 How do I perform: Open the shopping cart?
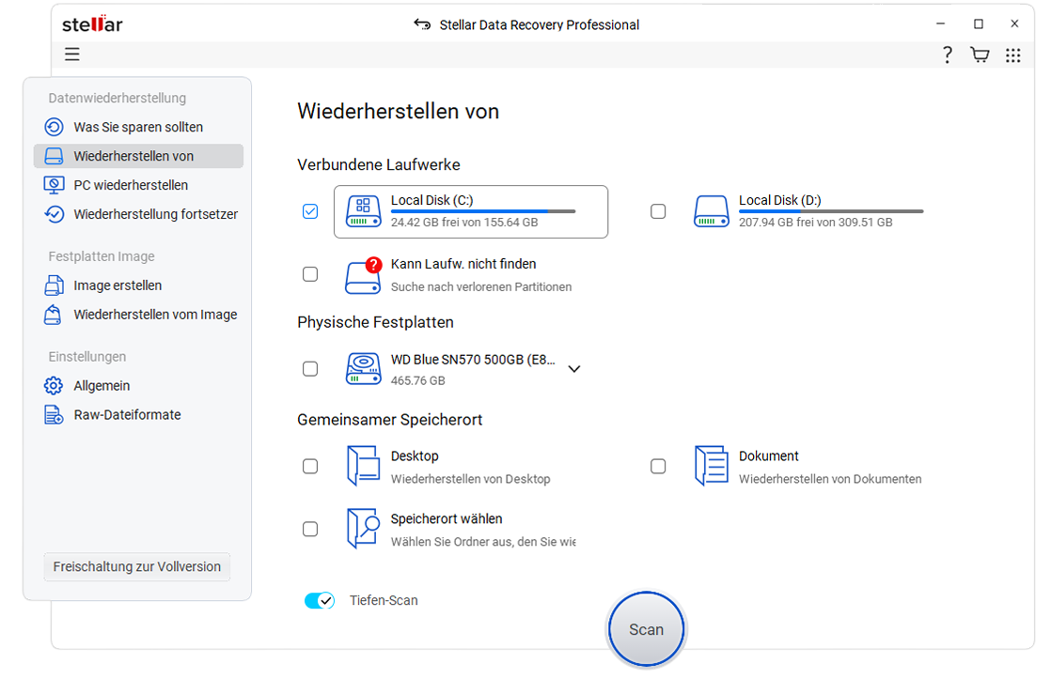(980, 54)
